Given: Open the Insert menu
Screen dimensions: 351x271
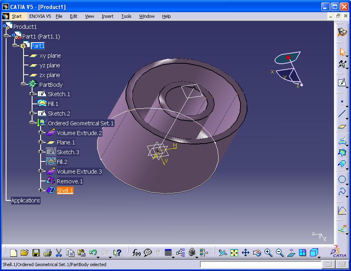Looking at the screenshot, I should coord(107,16).
